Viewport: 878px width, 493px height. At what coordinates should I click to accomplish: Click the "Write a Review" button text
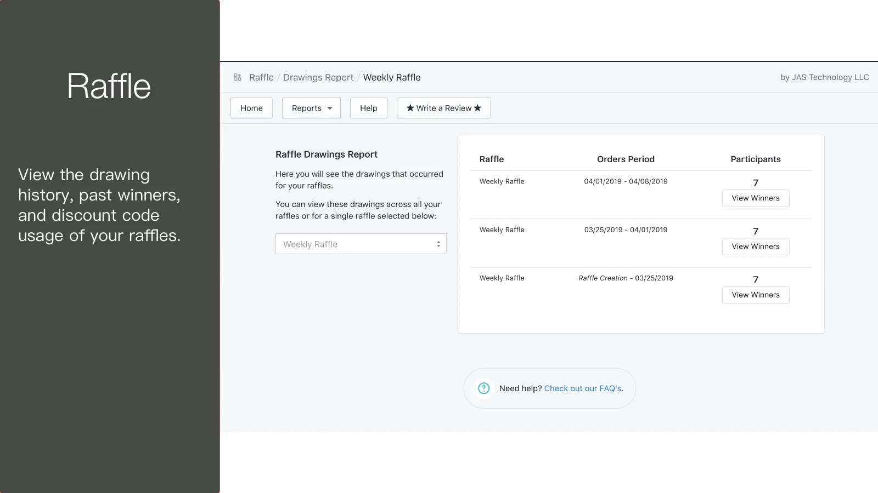point(443,108)
